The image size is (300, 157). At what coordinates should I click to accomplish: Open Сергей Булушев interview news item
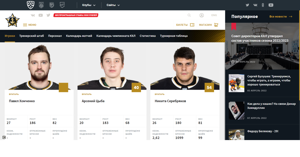coord(269,80)
